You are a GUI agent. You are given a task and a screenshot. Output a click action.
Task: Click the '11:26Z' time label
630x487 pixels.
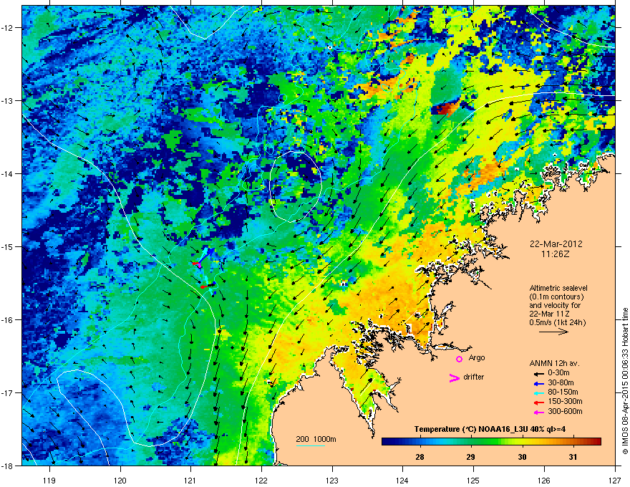coord(556,254)
